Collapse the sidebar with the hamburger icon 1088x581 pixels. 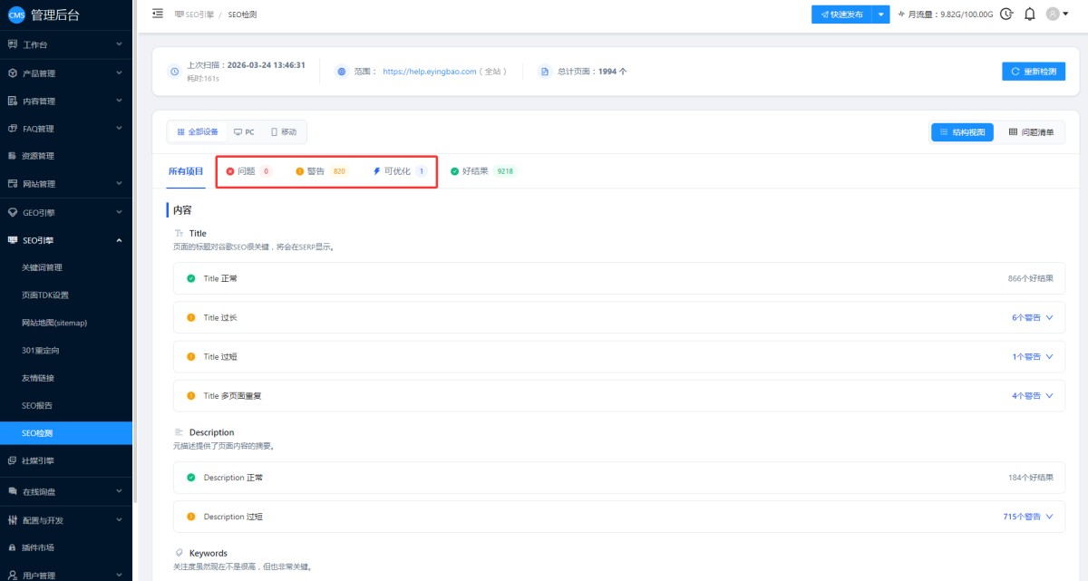(158, 14)
